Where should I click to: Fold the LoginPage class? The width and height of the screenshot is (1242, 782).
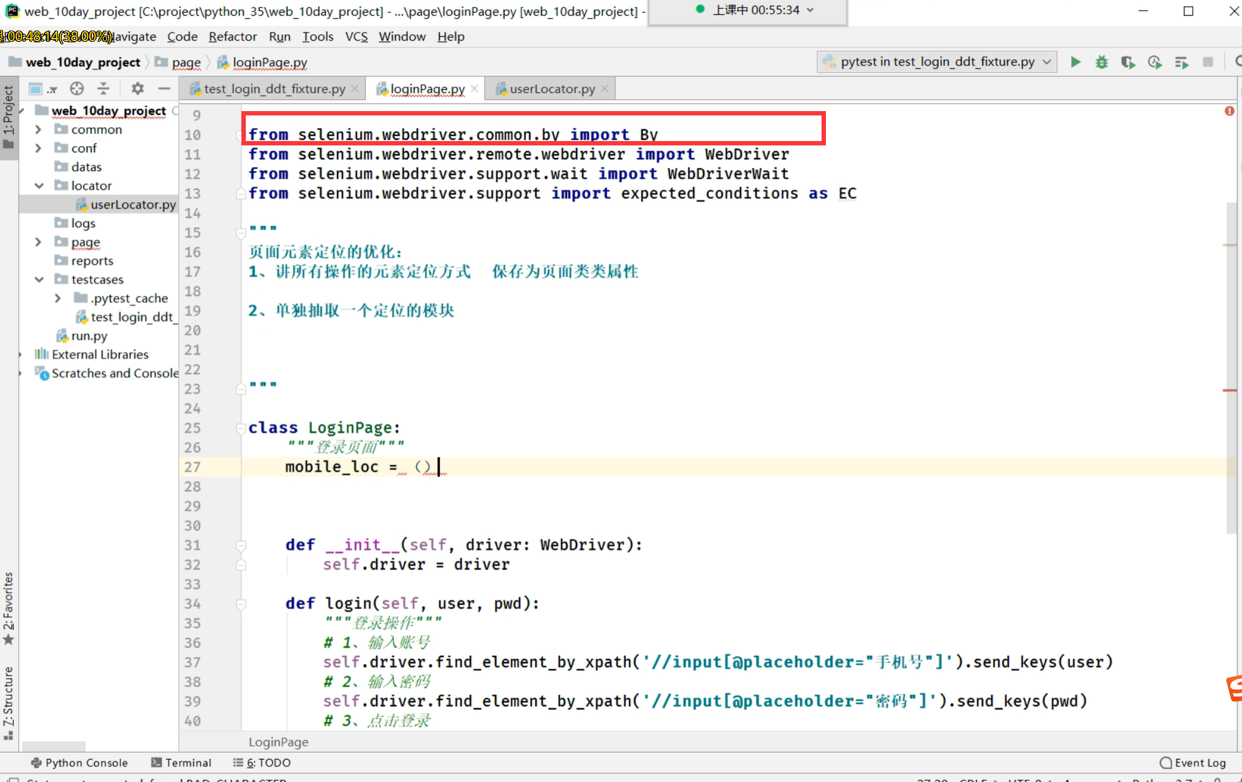(241, 428)
